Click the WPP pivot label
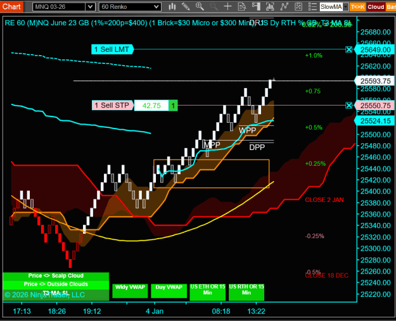Screen dimensions: 396x321 [248, 130]
